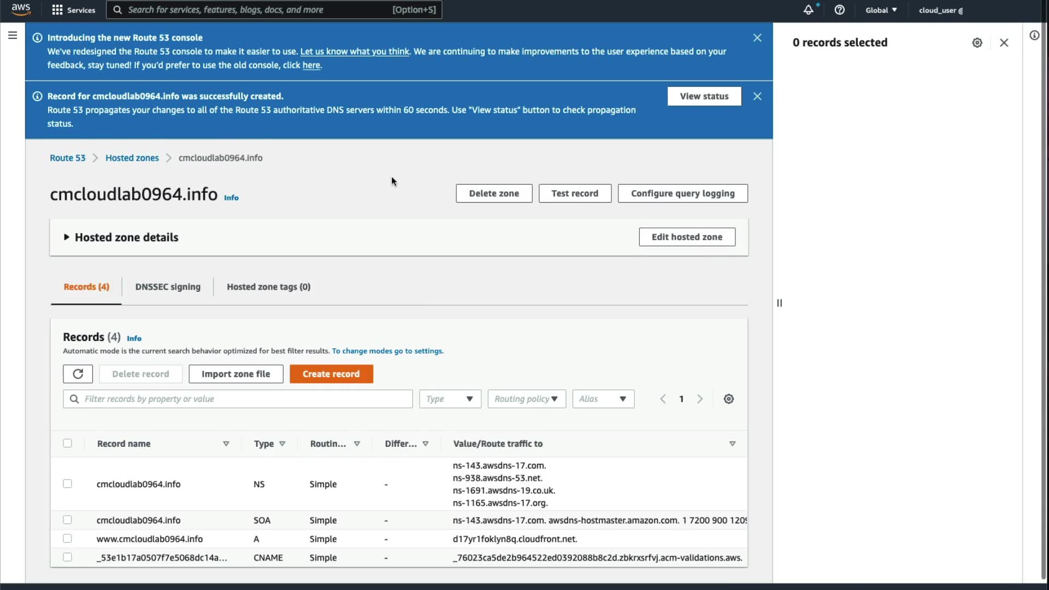Open the Type filter dropdown
The image size is (1049, 590).
(x=450, y=399)
